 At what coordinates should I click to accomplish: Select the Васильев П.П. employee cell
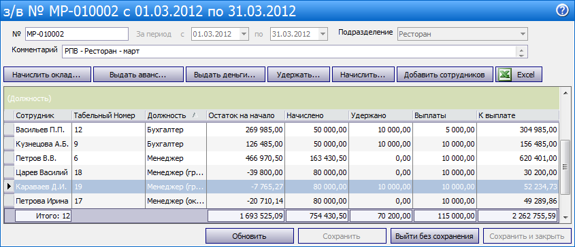[x=43, y=130]
